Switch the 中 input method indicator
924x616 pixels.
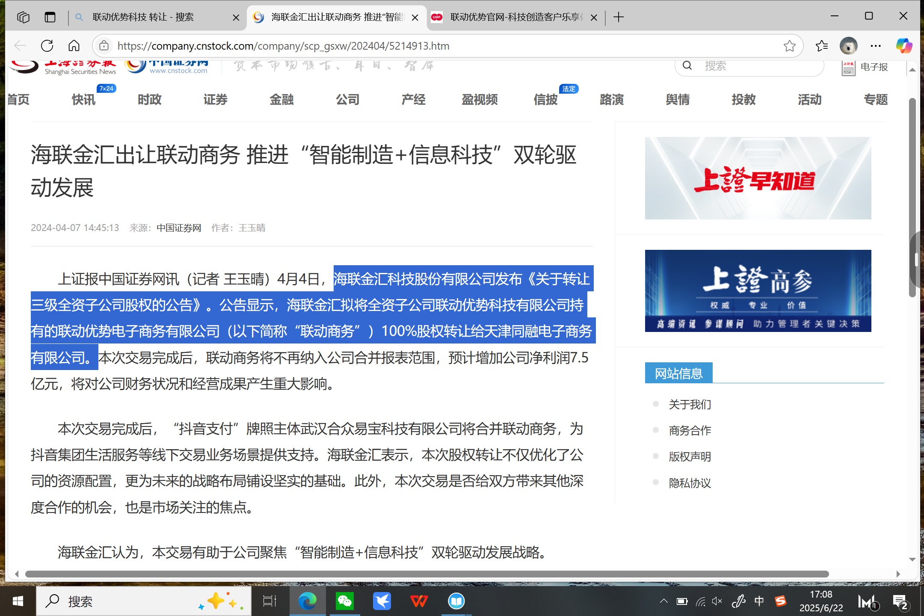pyautogui.click(x=759, y=601)
